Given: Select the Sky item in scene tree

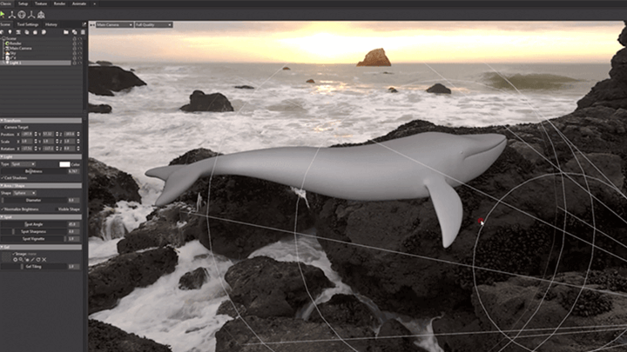Looking at the screenshot, I should (x=13, y=53).
